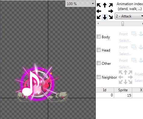Image resolution: width=143 pixels, height=119 pixels.
Task: Select the left direction arrow
Action: [x=99, y=11]
